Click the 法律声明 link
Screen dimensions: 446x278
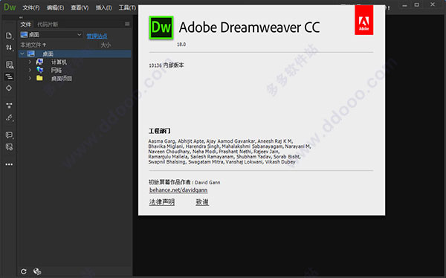(162, 202)
